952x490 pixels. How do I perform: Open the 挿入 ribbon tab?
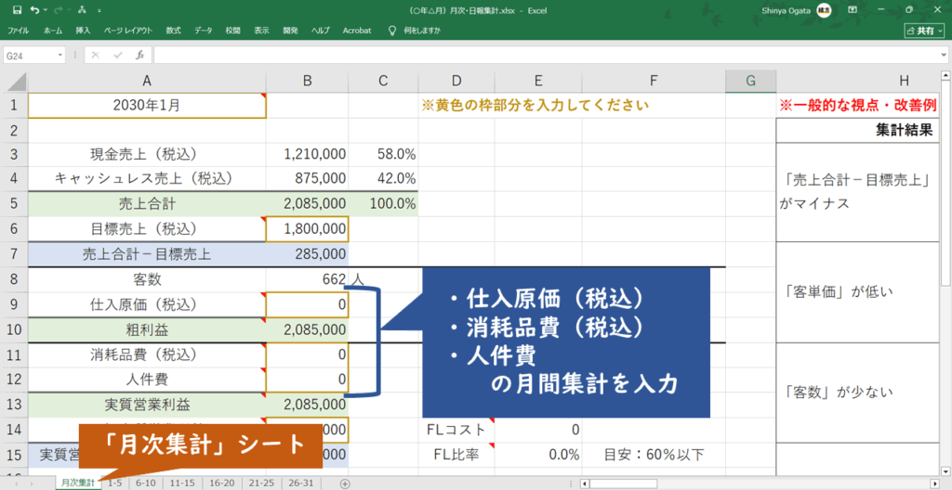pos(83,31)
